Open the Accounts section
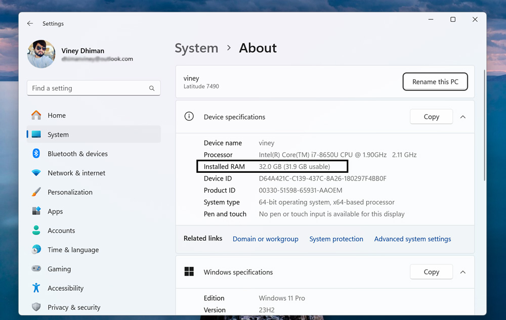The height and width of the screenshot is (320, 506). point(94,231)
